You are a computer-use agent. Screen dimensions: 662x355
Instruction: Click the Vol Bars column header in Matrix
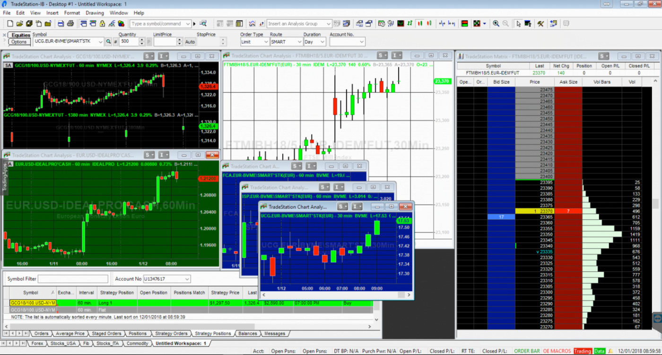(x=602, y=82)
